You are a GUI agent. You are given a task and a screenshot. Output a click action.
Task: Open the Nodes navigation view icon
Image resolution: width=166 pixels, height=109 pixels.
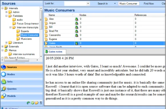(3, 74)
